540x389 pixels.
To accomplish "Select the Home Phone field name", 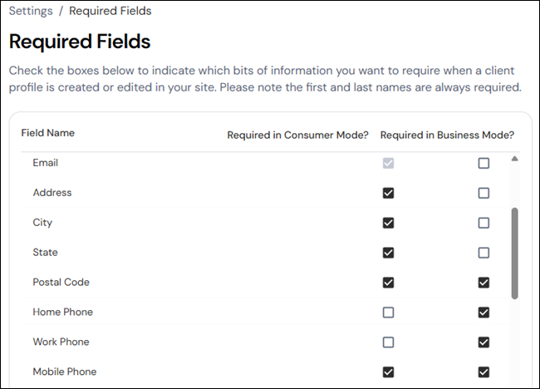I will click(x=62, y=313).
